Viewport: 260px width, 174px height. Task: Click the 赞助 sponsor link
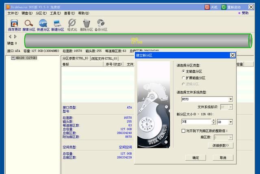point(245,13)
